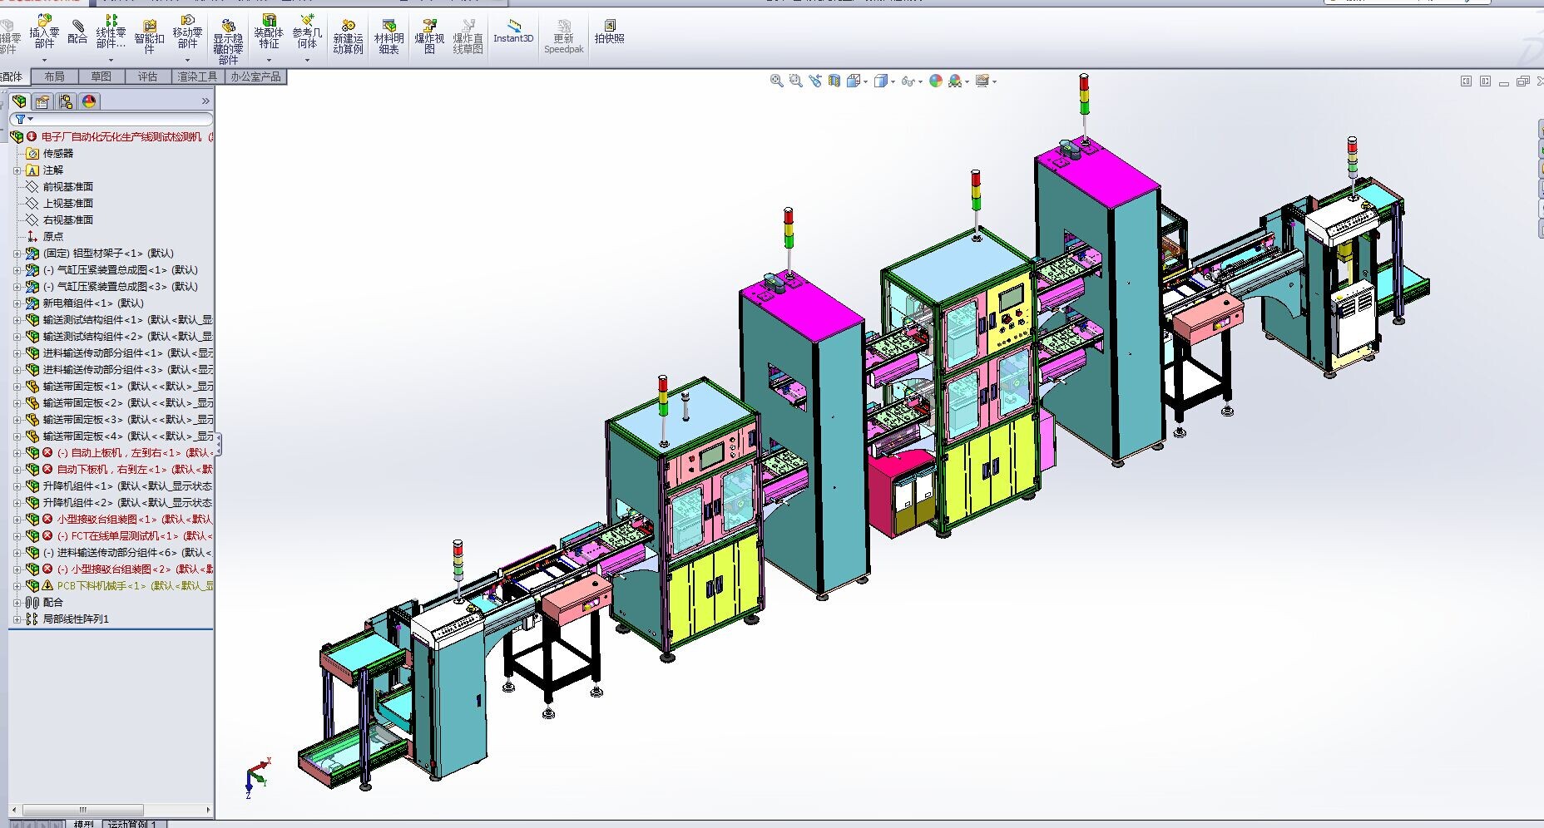Select the PCB下料机械手<1> component
The image size is (1544, 828).
click(135, 586)
